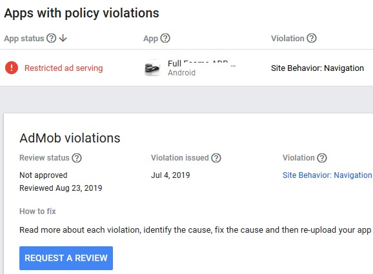Viewport: 373px width, 274px height.
Task: Open the blue Site Behavior: Navigation link
Action: point(327,175)
